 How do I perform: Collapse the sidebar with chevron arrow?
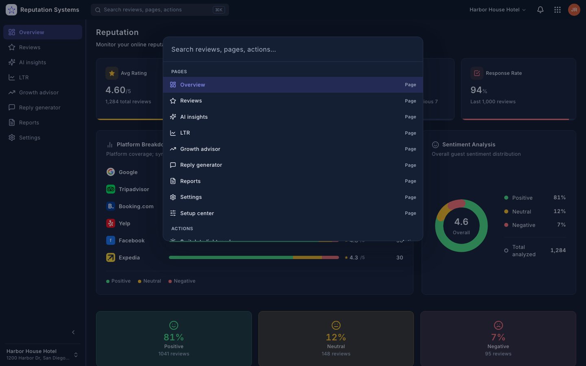[x=73, y=332]
